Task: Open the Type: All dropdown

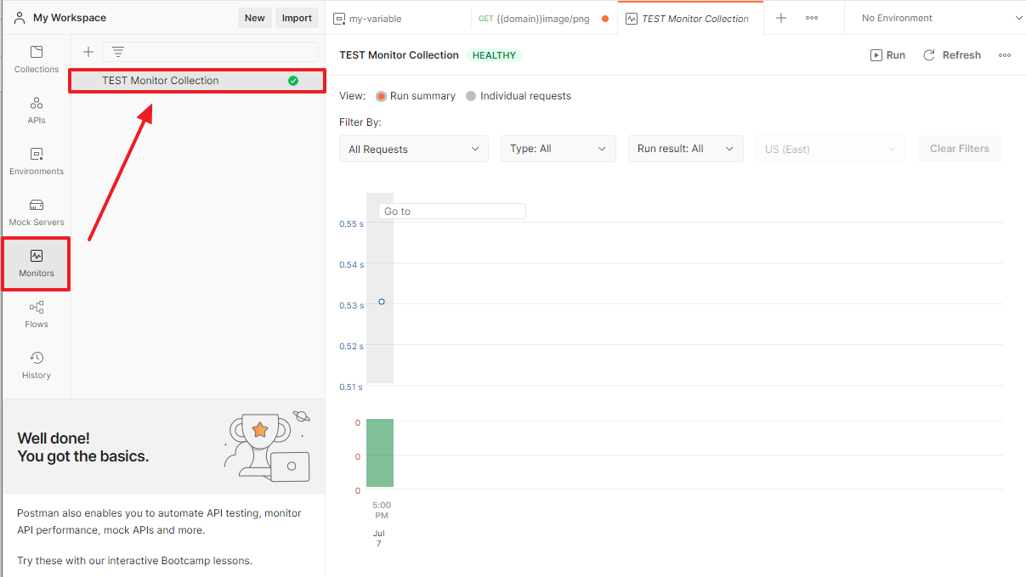Action: pyautogui.click(x=558, y=149)
